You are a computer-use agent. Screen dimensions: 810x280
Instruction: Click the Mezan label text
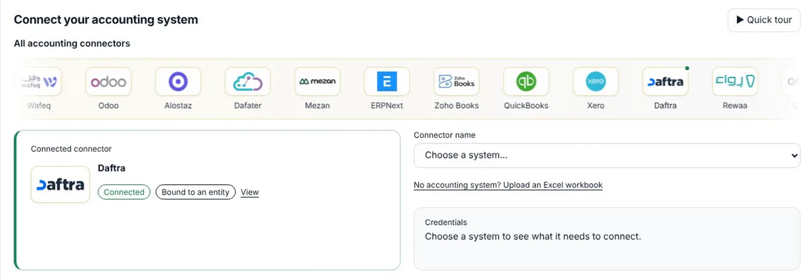[x=317, y=106]
